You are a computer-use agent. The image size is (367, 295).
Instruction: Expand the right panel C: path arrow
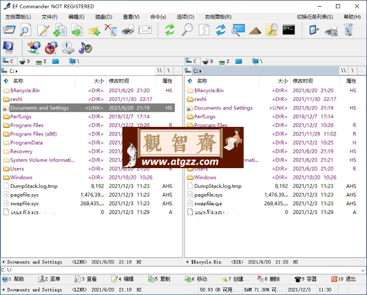[200, 71]
